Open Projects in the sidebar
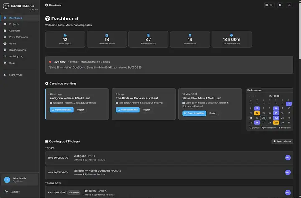The image size is (301, 198). (x=20, y=24)
